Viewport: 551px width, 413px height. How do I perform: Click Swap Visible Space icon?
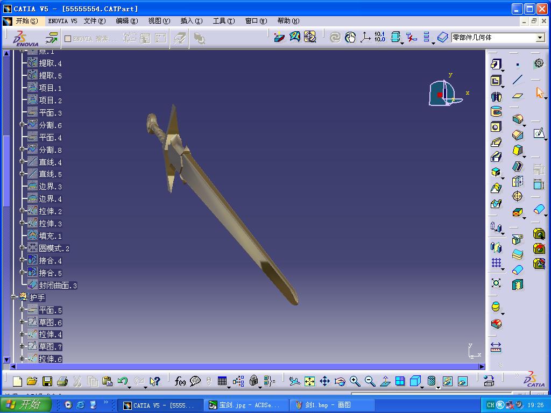[x=462, y=381]
